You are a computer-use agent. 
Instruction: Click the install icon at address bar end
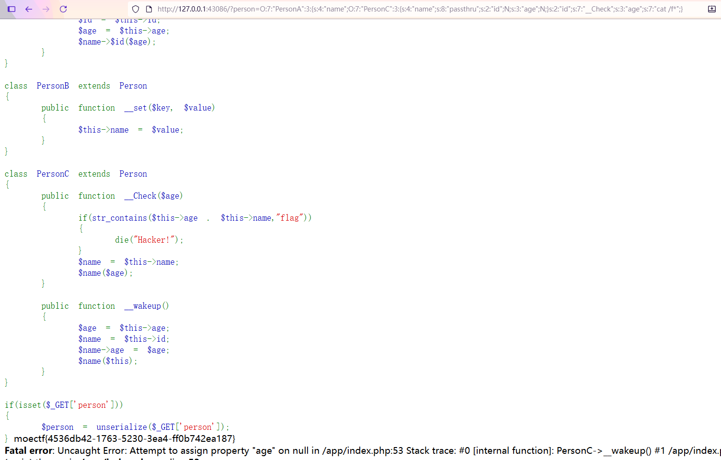click(711, 9)
